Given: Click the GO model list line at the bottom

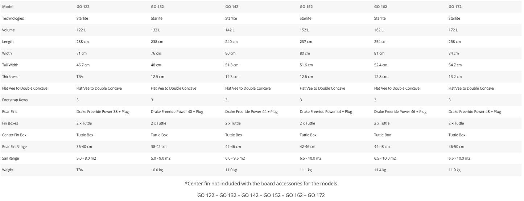Looking at the screenshot, I should tap(261, 195).
